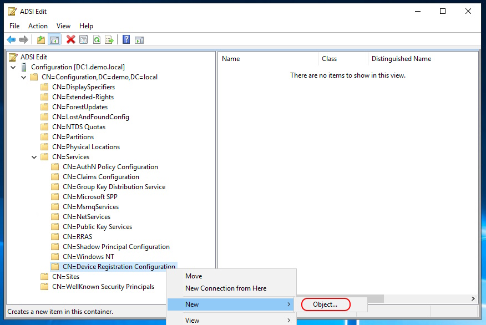Maximize the ADSI Edit window

coord(443,12)
